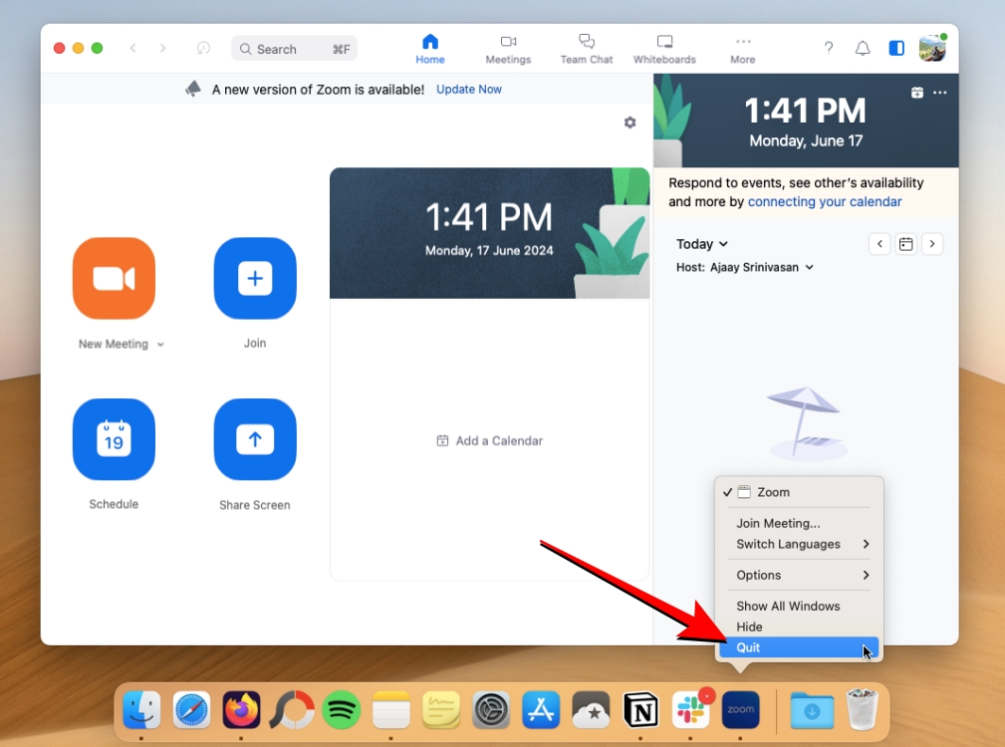Viewport: 1005px width, 747px height.
Task: Open the date picker icon between the arrows
Action: 905,243
